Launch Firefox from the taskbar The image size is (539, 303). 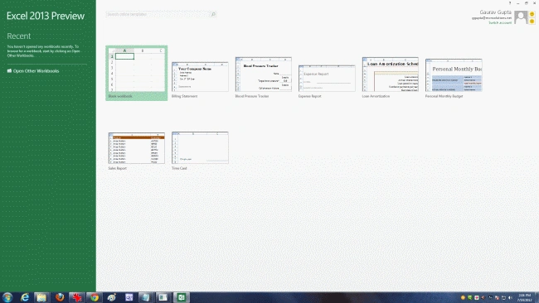[60, 297]
